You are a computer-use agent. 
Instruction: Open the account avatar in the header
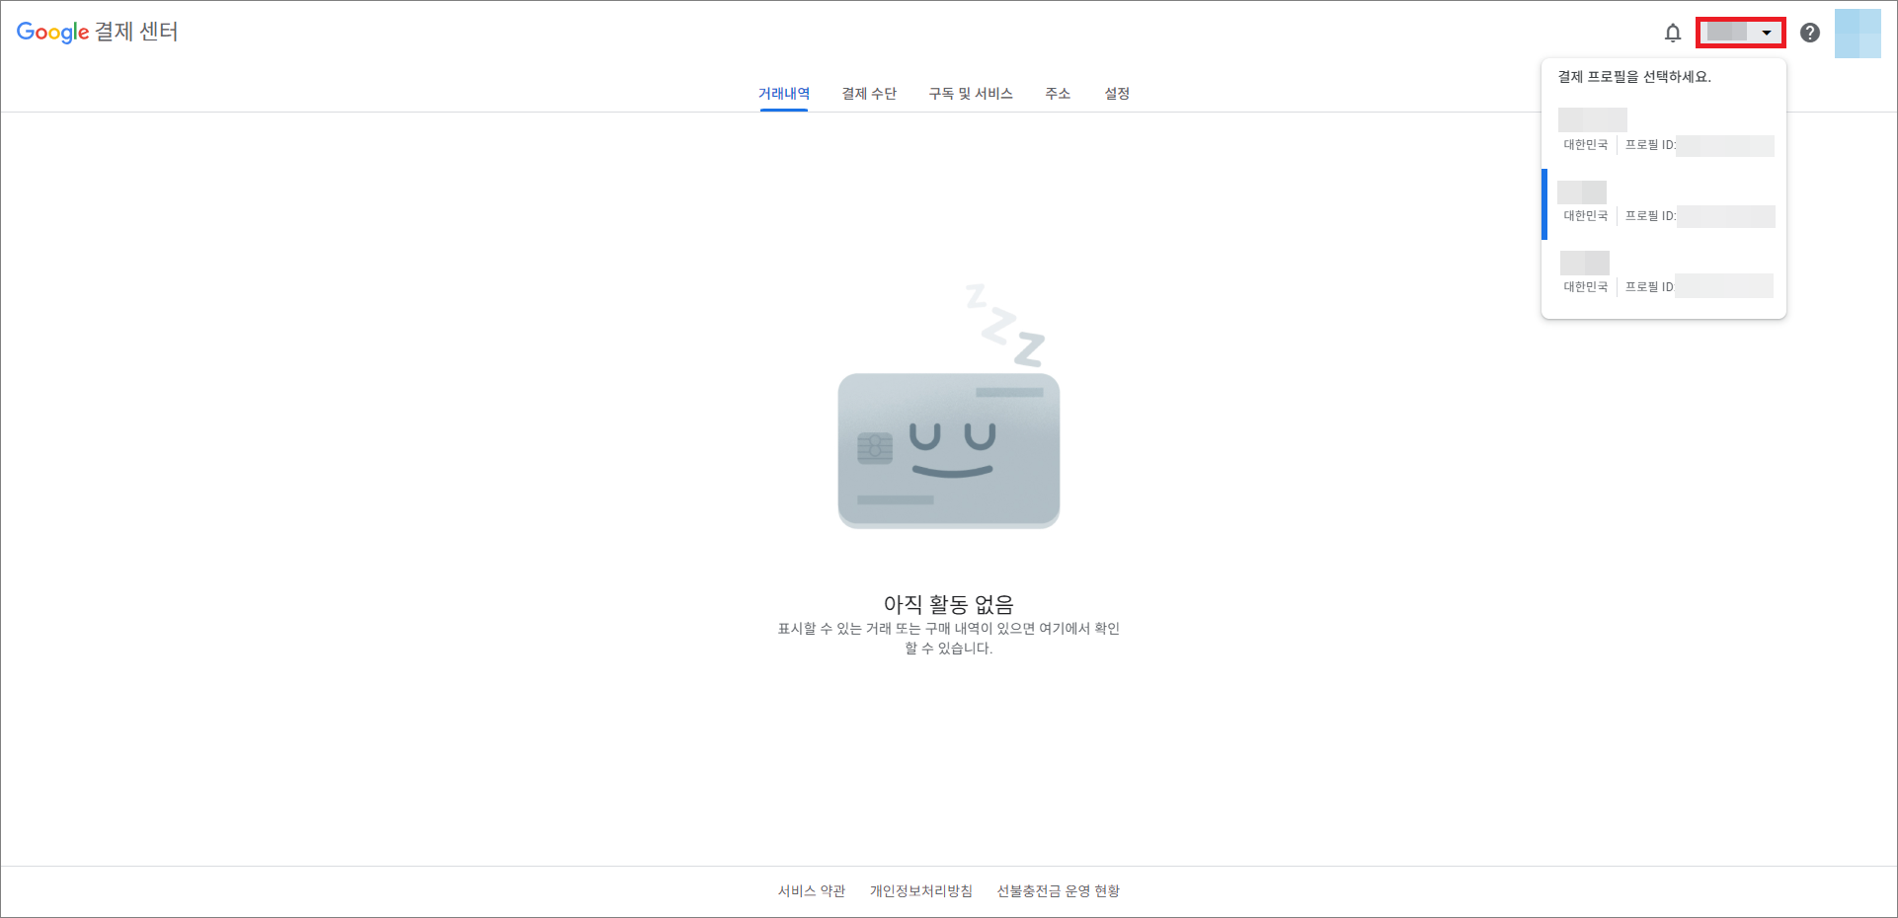1858,34
